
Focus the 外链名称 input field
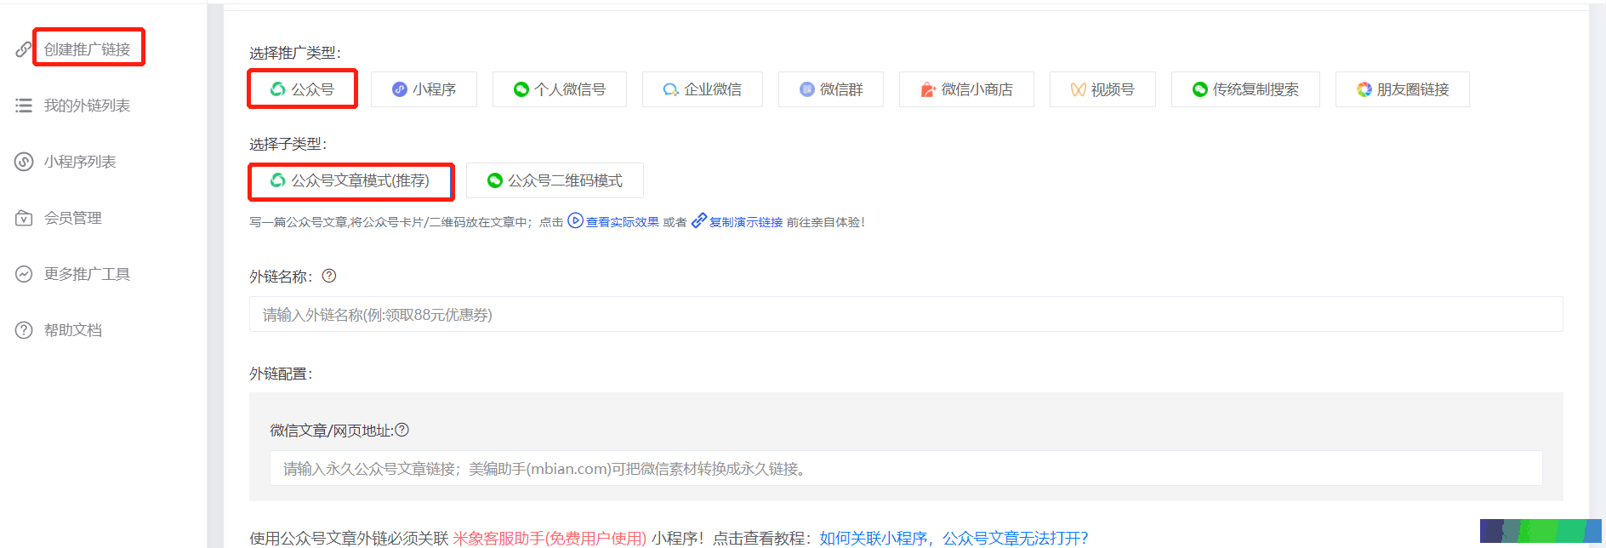tap(906, 314)
